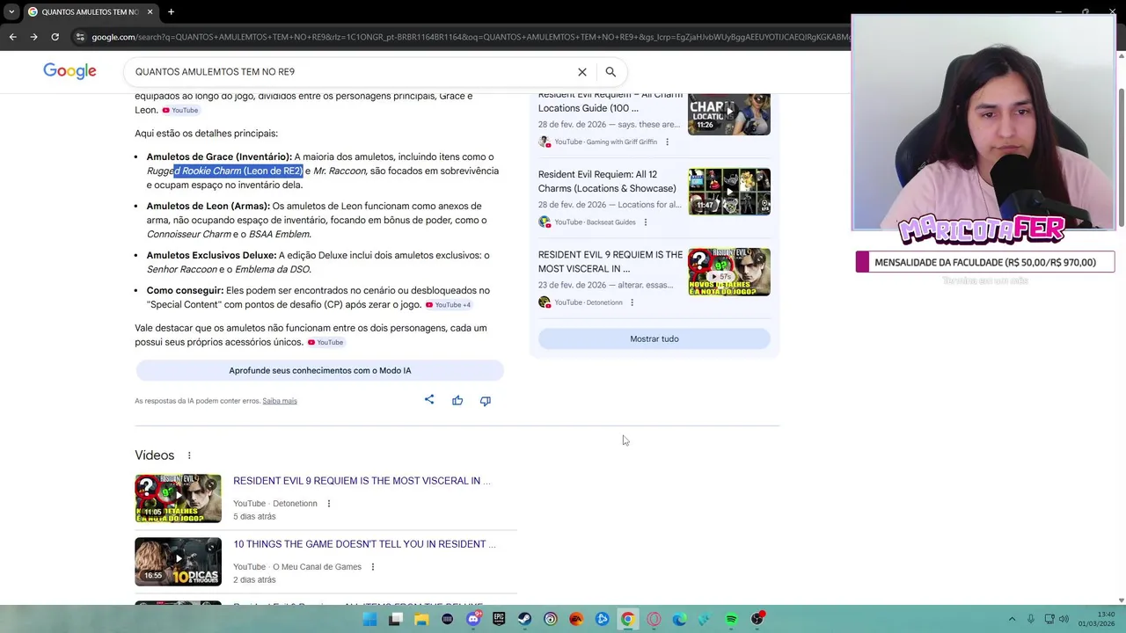This screenshot has height=633, width=1126.
Task: Click Mostrar tudo button
Action: pos(654,338)
